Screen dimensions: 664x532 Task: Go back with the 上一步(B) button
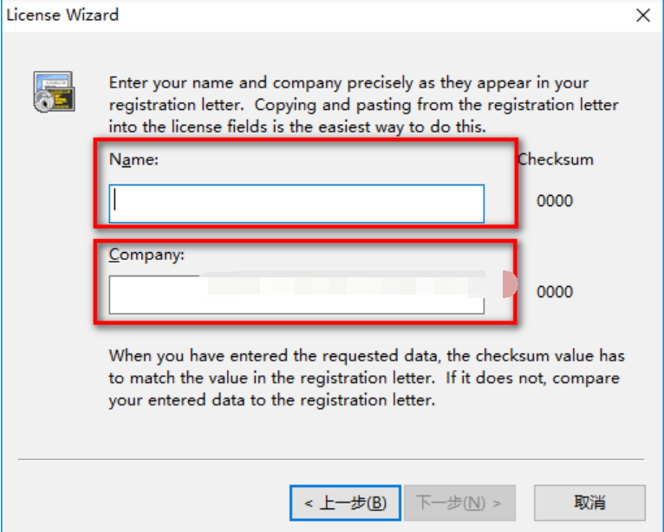[344, 502]
